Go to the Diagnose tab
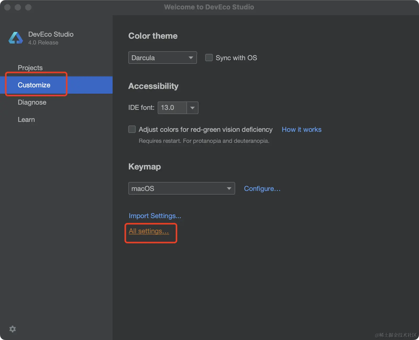Screen dimensions: 419x340 [32, 102]
